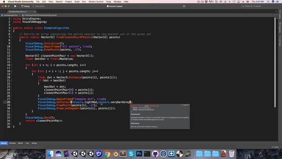This screenshot has height=159, width=282.
Task: Open the Trash in the Dock
Action: [x=232, y=154]
